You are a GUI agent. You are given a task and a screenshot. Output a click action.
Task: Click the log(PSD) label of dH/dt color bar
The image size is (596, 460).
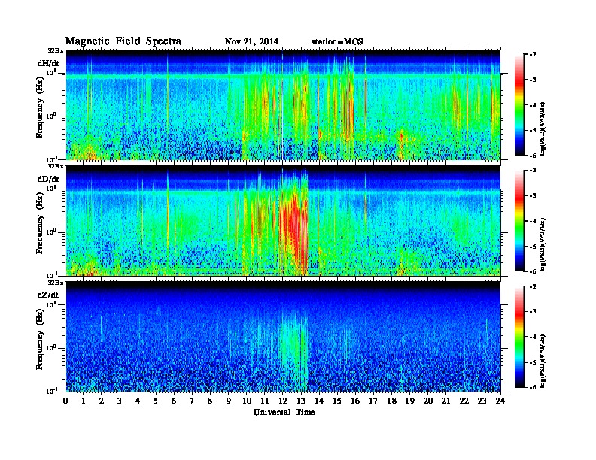(x=543, y=129)
